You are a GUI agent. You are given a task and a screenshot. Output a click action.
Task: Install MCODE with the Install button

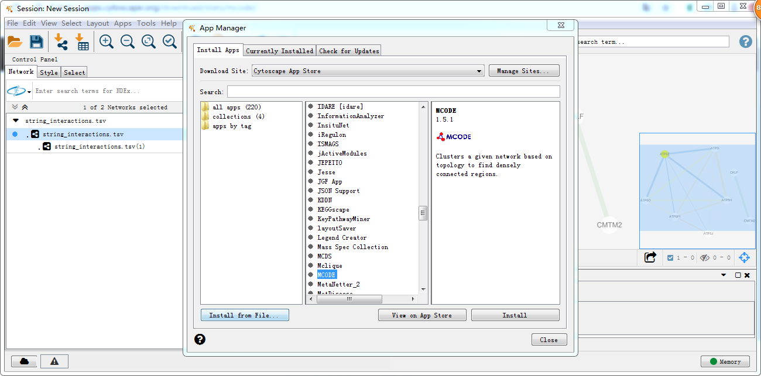tap(515, 315)
